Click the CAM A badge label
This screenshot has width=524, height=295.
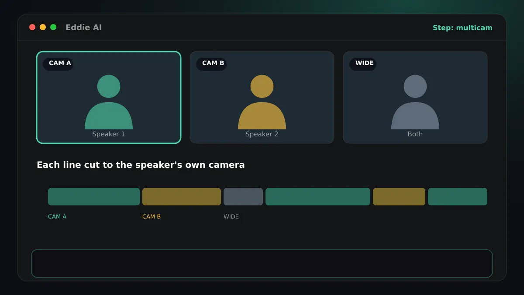(58, 63)
